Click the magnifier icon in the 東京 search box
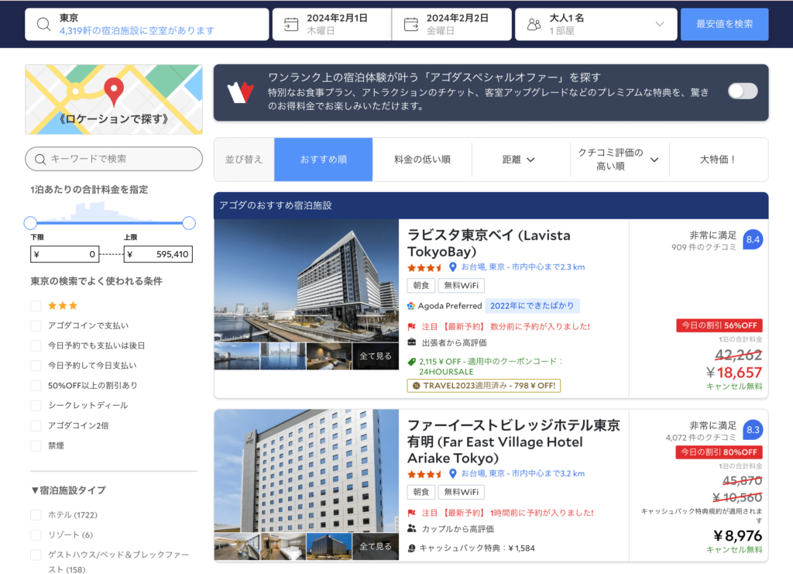 tap(43, 24)
